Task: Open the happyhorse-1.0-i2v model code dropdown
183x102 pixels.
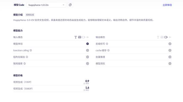Action: tap(46, 5)
